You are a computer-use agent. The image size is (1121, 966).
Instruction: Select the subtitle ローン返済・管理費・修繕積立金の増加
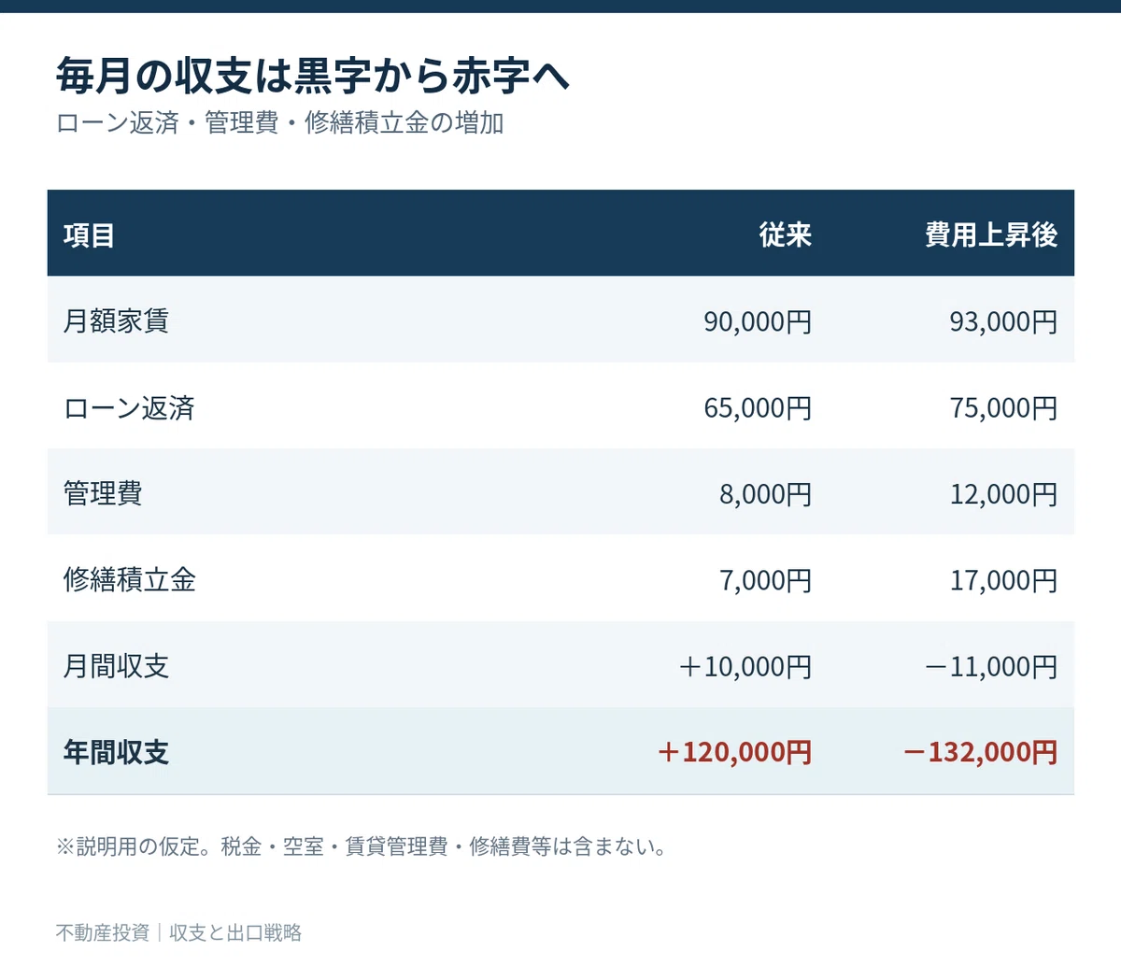(280, 123)
